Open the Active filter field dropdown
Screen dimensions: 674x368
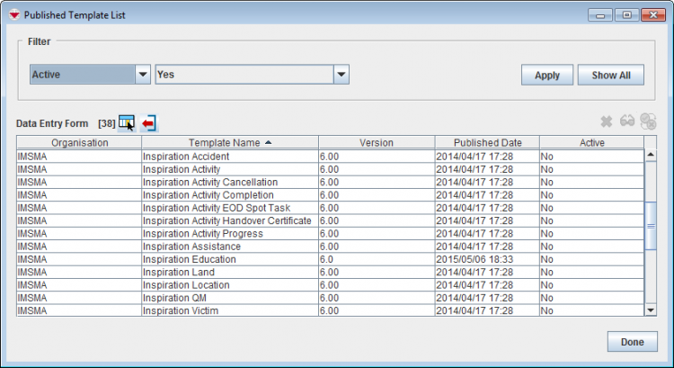coord(142,75)
